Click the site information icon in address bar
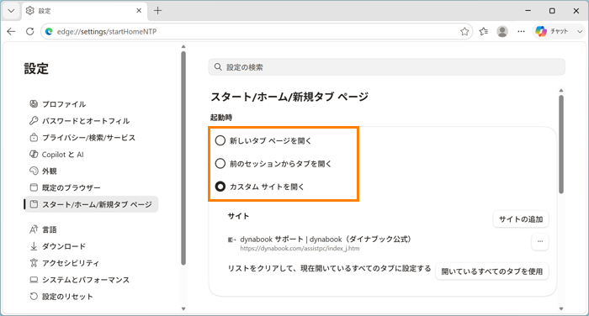589x316 pixels. (x=49, y=32)
